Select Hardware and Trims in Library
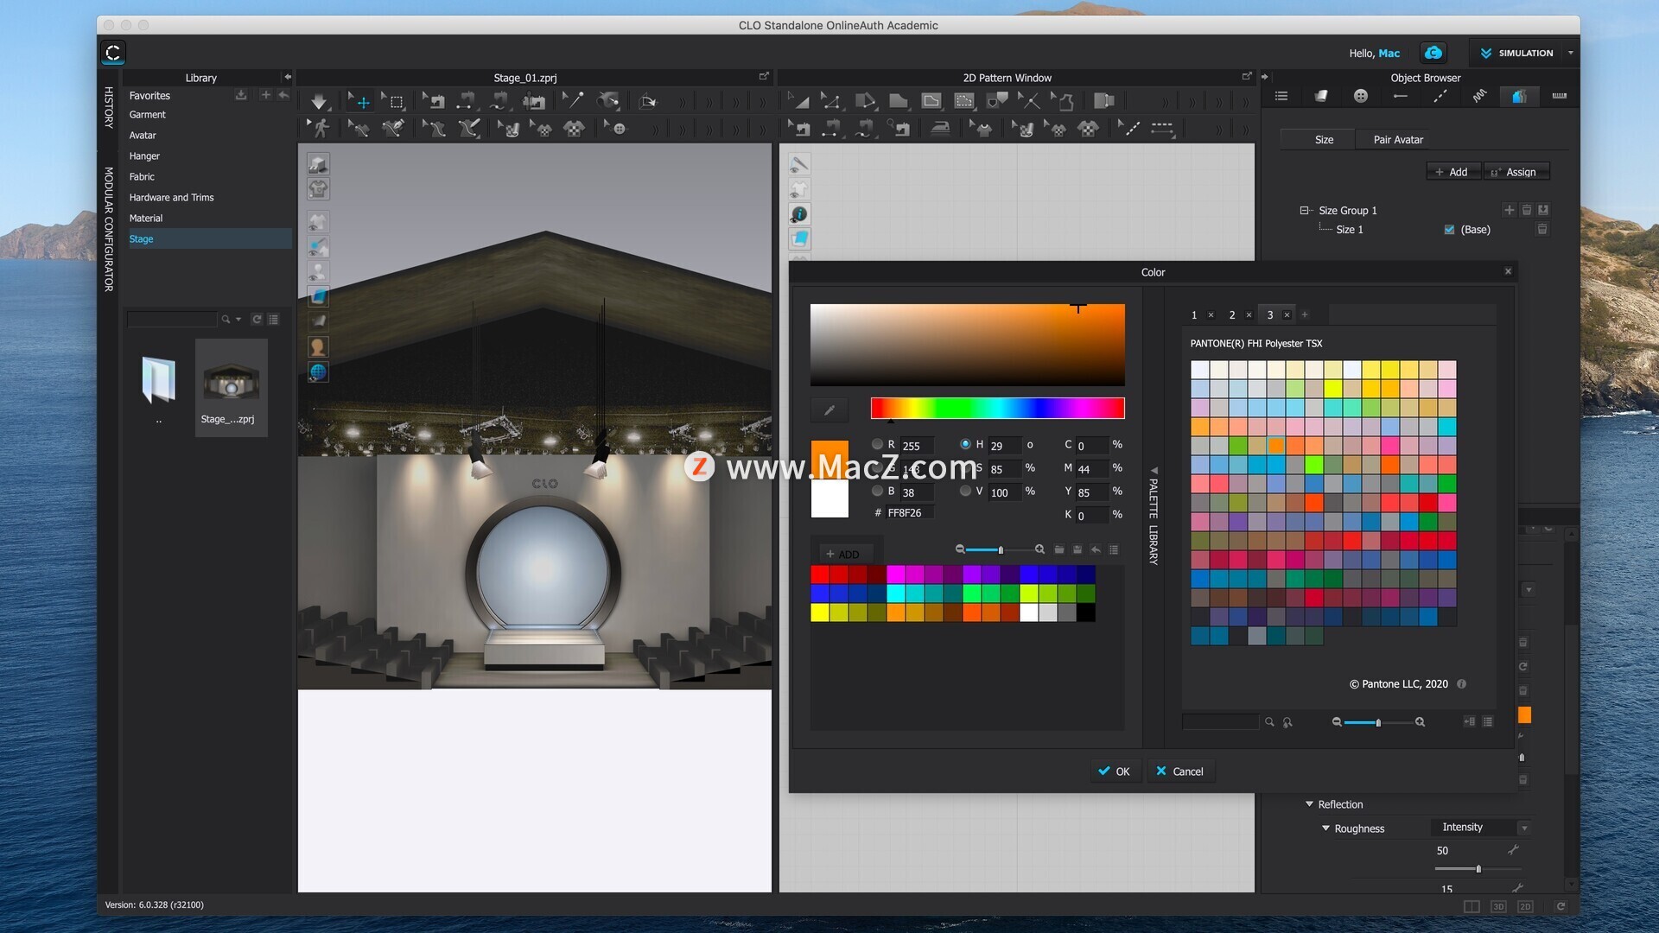Viewport: 1659px width, 933px height. pos(171,198)
